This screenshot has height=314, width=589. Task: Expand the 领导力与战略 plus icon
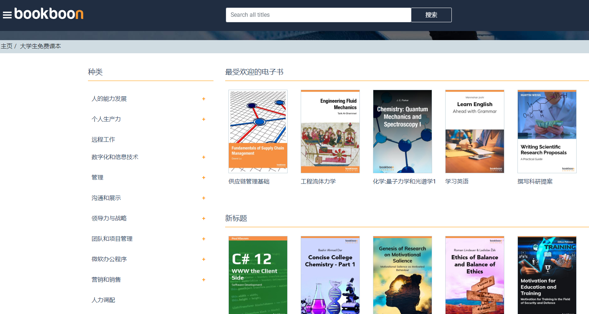tap(204, 218)
